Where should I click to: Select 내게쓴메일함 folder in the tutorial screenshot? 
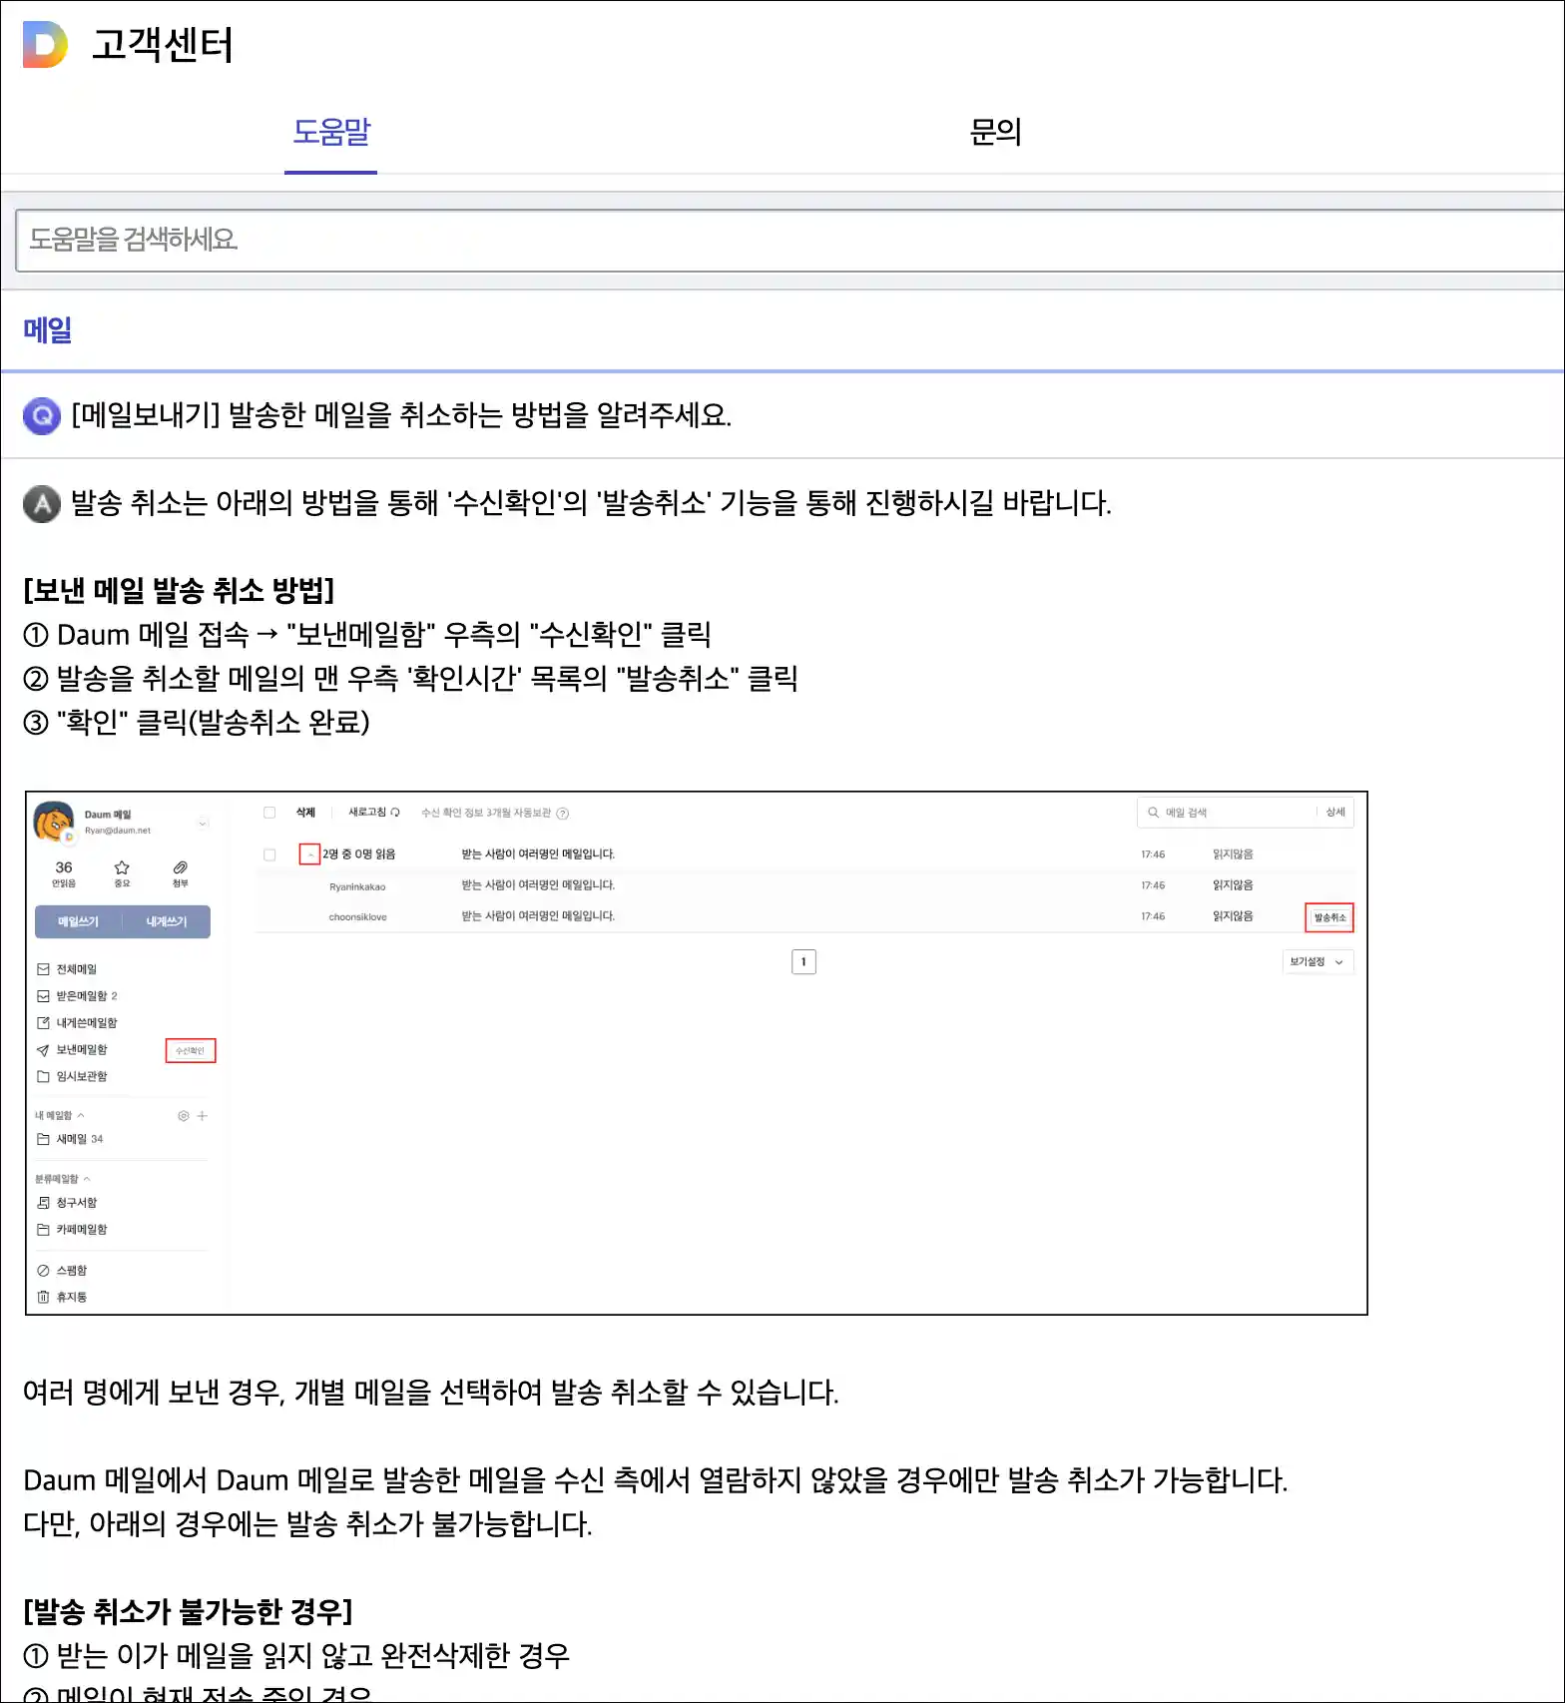(77, 1023)
